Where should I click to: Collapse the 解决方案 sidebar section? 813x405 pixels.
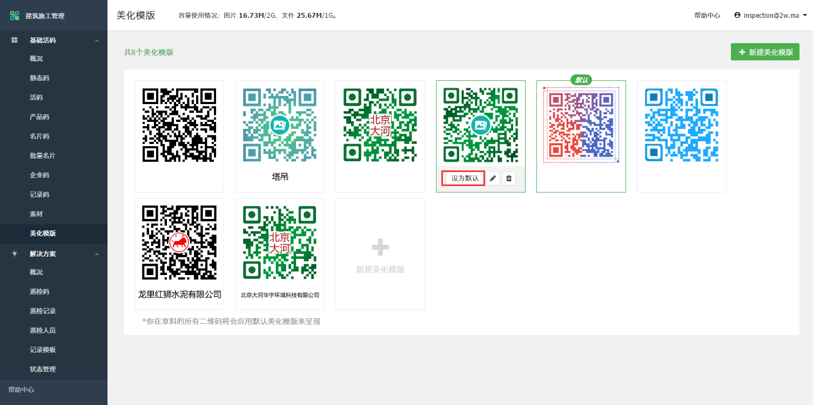97,254
